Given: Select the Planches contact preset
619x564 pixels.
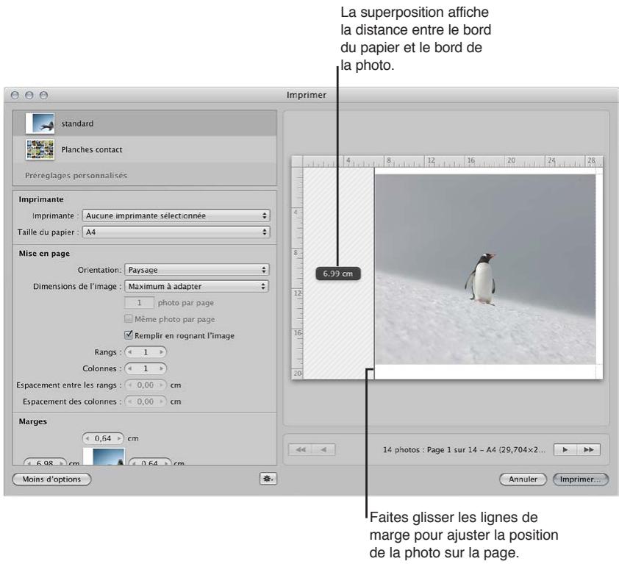Looking at the screenshot, I should pyautogui.click(x=145, y=149).
